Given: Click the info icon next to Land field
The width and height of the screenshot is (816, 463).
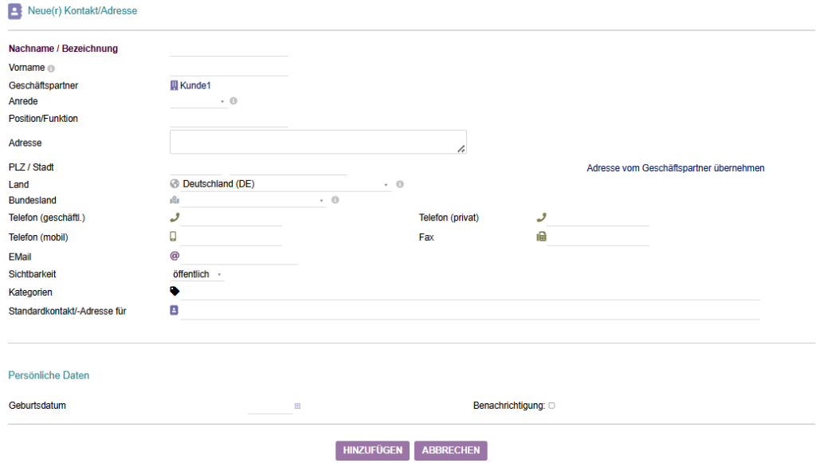Looking at the screenshot, I should pos(399,184).
